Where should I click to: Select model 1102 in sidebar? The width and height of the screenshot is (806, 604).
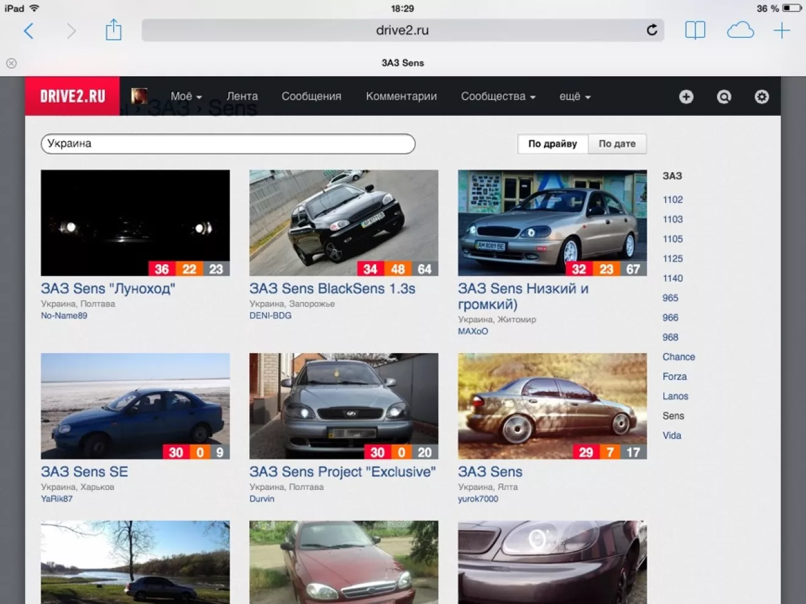pos(673,200)
